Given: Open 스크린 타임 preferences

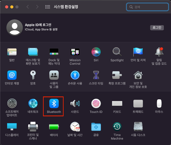Looking at the screenshot, I should click(96, 75).
